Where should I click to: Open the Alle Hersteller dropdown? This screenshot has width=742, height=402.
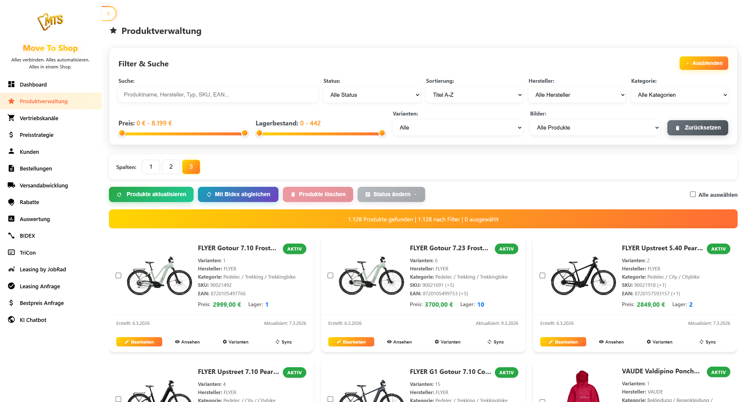tap(577, 95)
